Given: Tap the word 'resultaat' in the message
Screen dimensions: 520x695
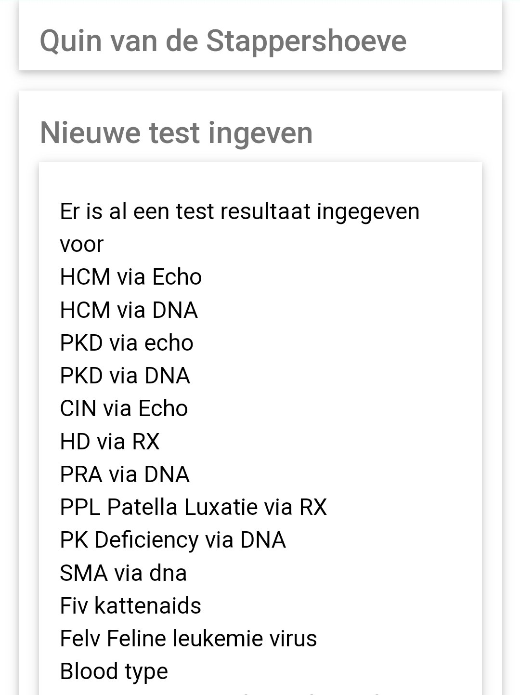Looking at the screenshot, I should 265,211.
